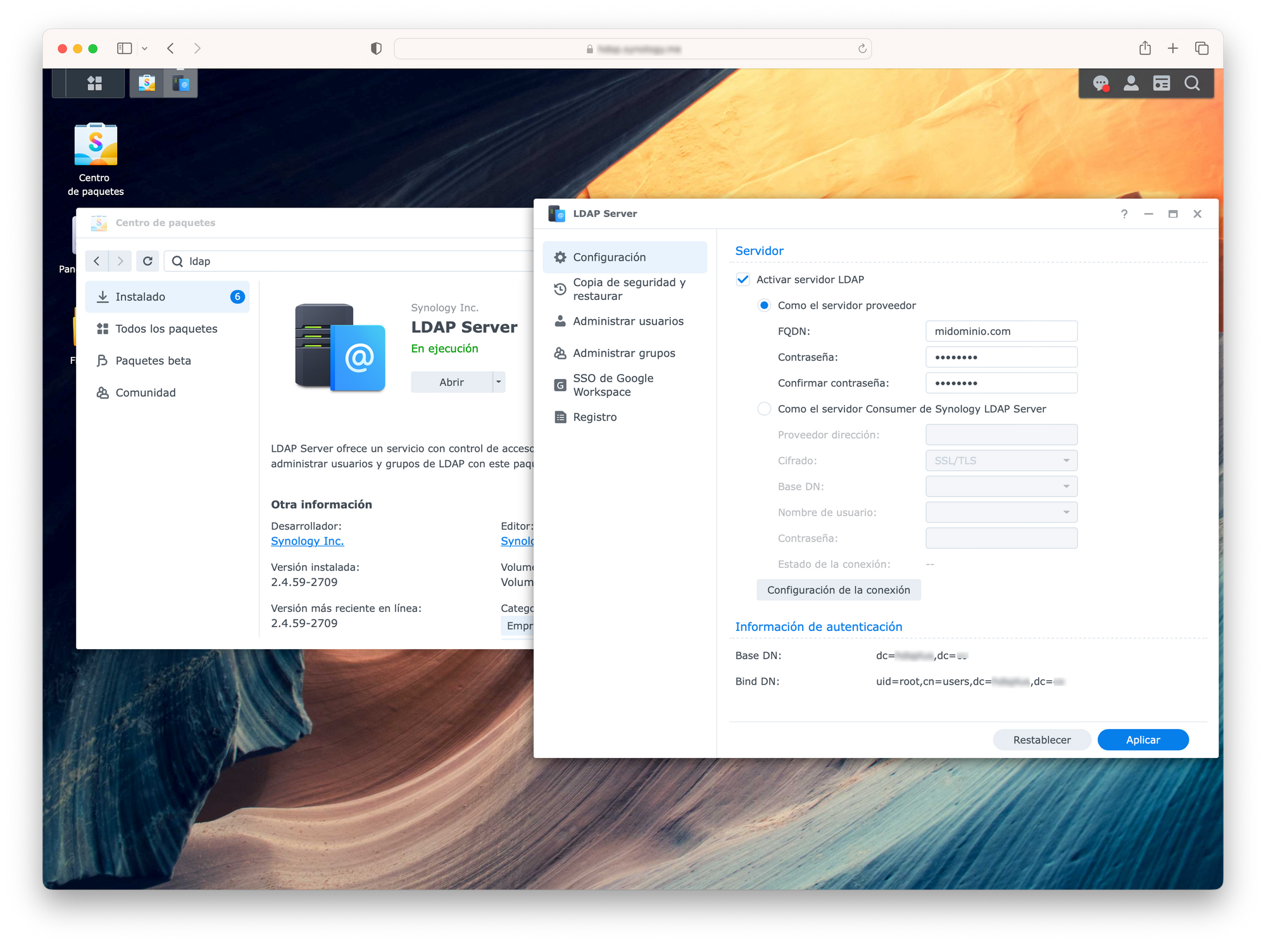Click the LDAP Server package icon
Image resolution: width=1266 pixels, height=946 pixels.
click(340, 348)
